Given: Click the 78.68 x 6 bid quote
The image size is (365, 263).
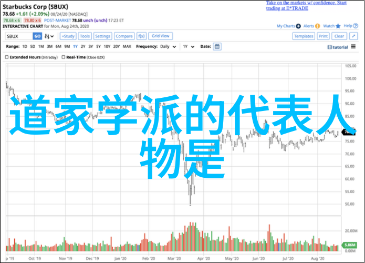Looking at the screenshot, I should [x=12, y=21].
